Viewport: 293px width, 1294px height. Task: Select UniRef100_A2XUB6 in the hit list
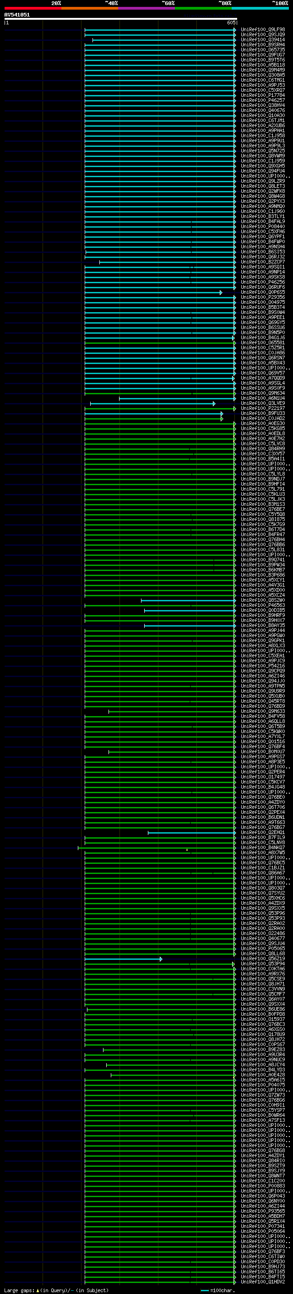(x=262, y=126)
